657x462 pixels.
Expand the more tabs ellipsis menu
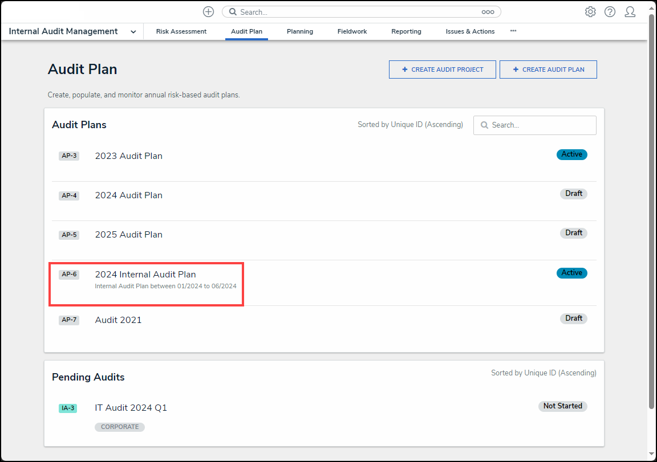[x=513, y=31]
